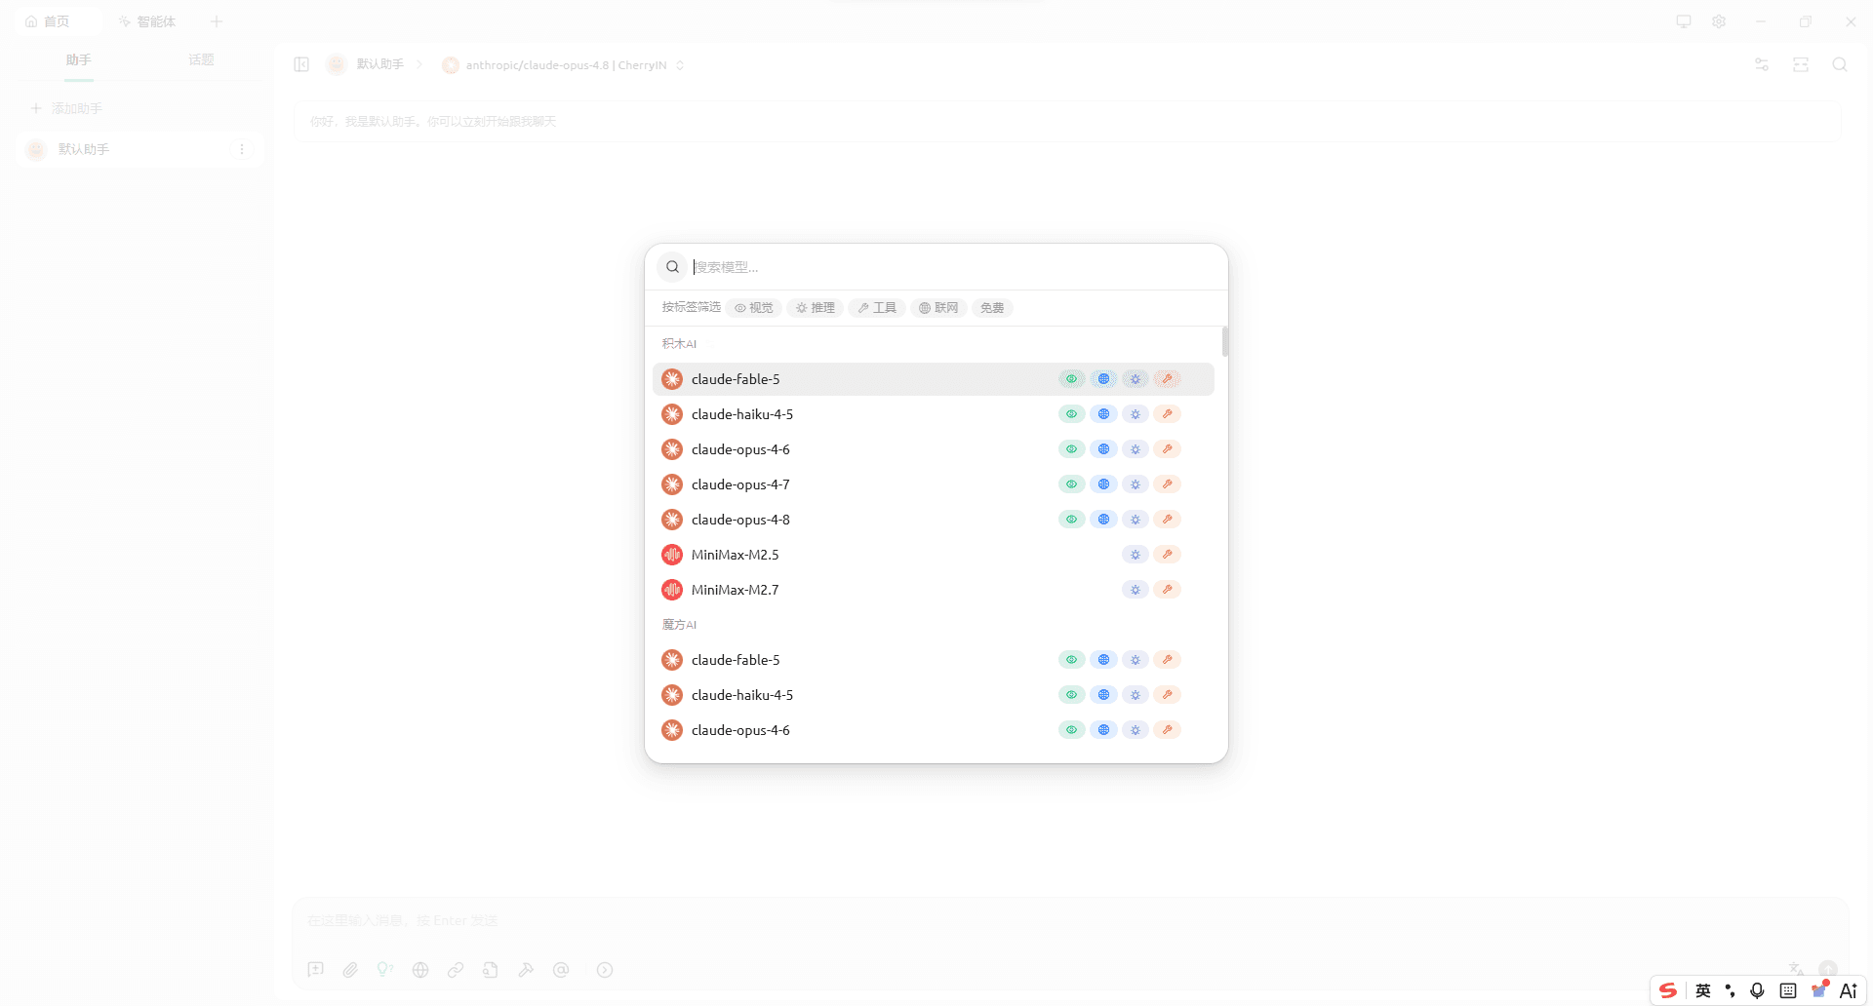Screen dimensions: 1873x1006
Task: Click the soft keyboard icon in IME bar
Action: click(x=1788, y=990)
